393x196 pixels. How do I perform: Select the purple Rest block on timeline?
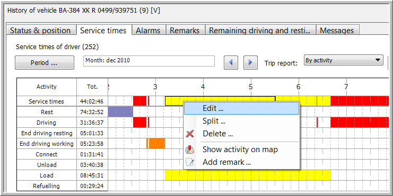pyautogui.click(x=120, y=112)
